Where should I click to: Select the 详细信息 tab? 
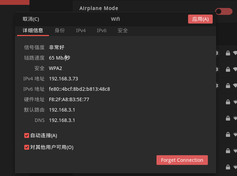33,30
